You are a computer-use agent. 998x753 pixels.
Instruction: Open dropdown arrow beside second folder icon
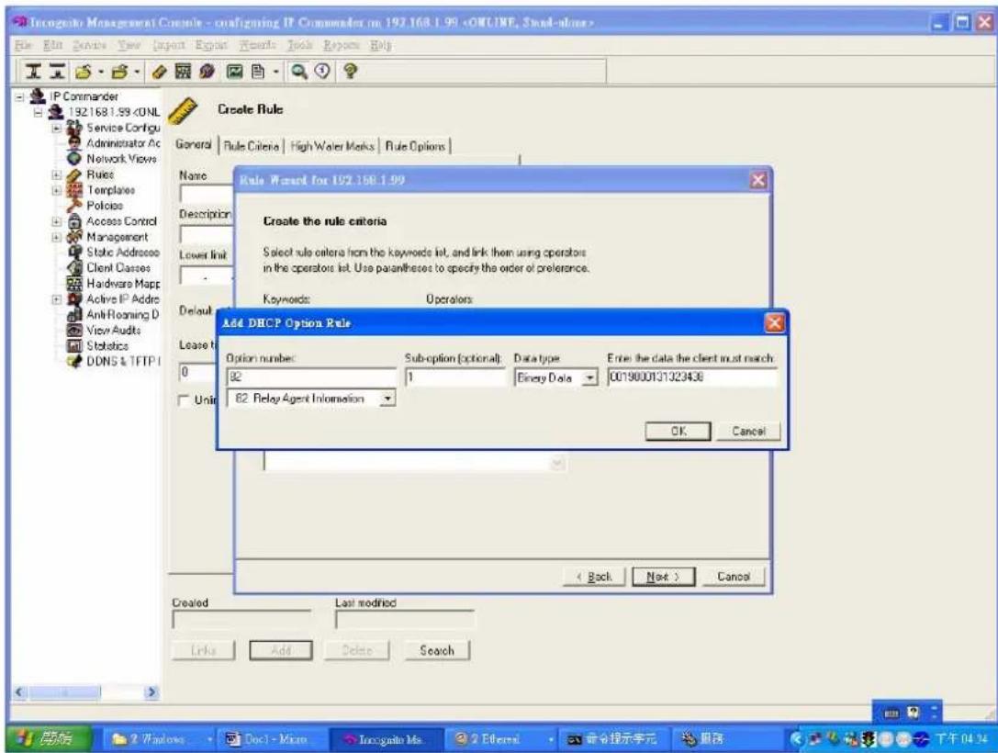click(137, 72)
